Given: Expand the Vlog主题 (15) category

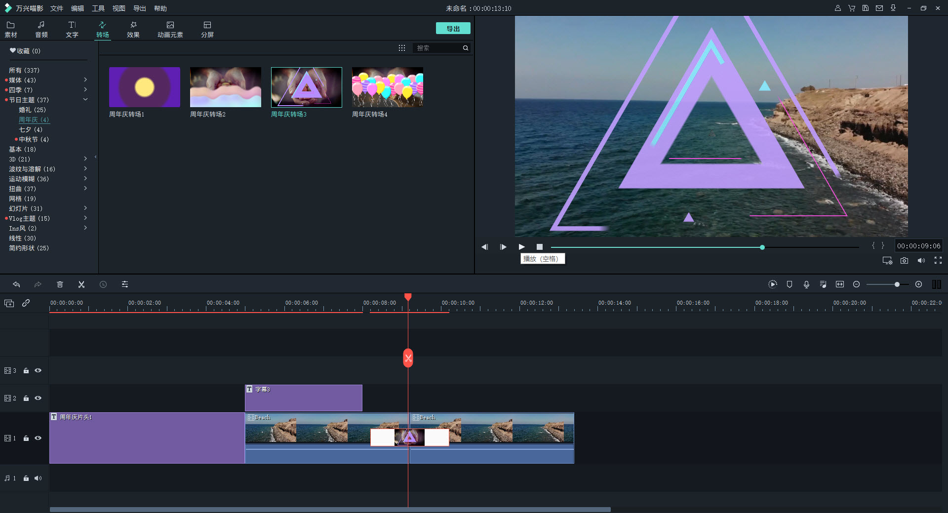Looking at the screenshot, I should coord(85,218).
